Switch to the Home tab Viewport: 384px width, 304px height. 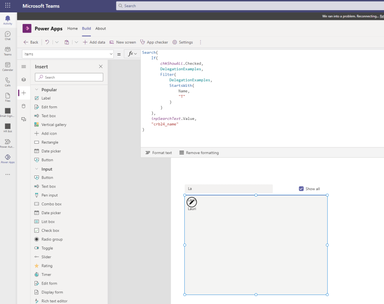coord(72,29)
